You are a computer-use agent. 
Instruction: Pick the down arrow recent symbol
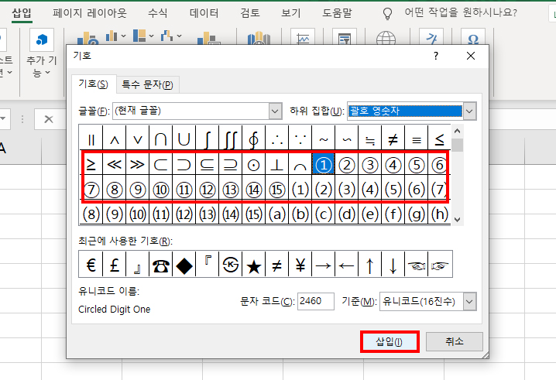click(x=393, y=265)
